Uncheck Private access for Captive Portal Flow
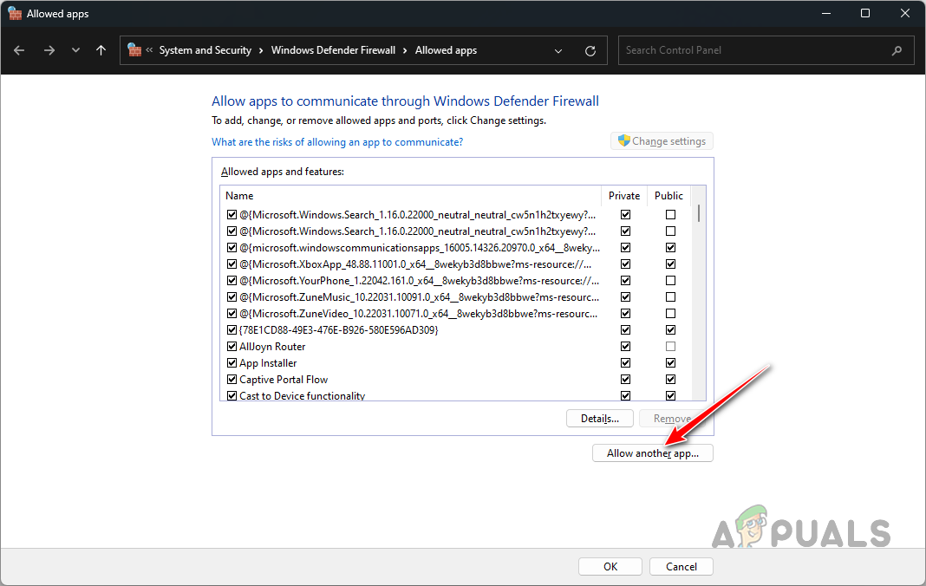Viewport: 926px width, 586px height. [625, 379]
